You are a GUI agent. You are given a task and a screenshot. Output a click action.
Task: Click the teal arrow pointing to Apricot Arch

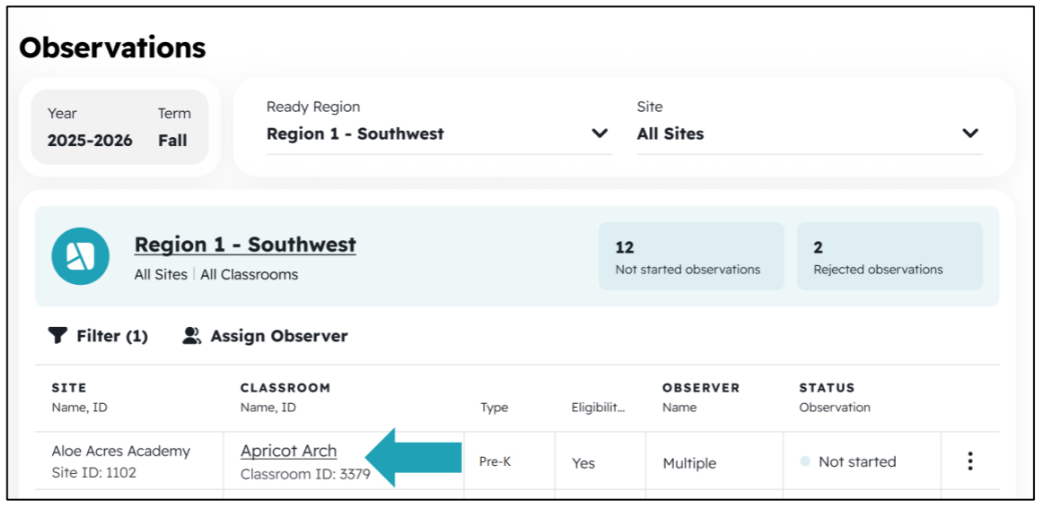tap(413, 458)
